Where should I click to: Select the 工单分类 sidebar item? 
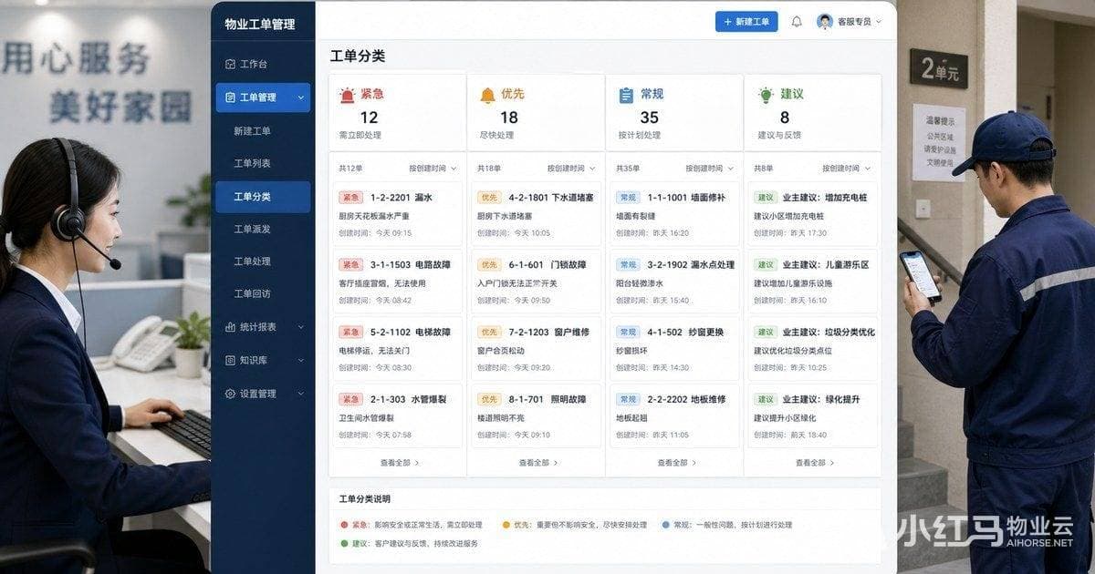click(x=263, y=197)
